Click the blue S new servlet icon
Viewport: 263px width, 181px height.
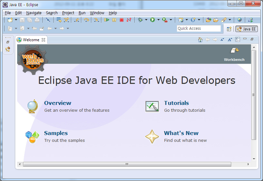click(193, 20)
